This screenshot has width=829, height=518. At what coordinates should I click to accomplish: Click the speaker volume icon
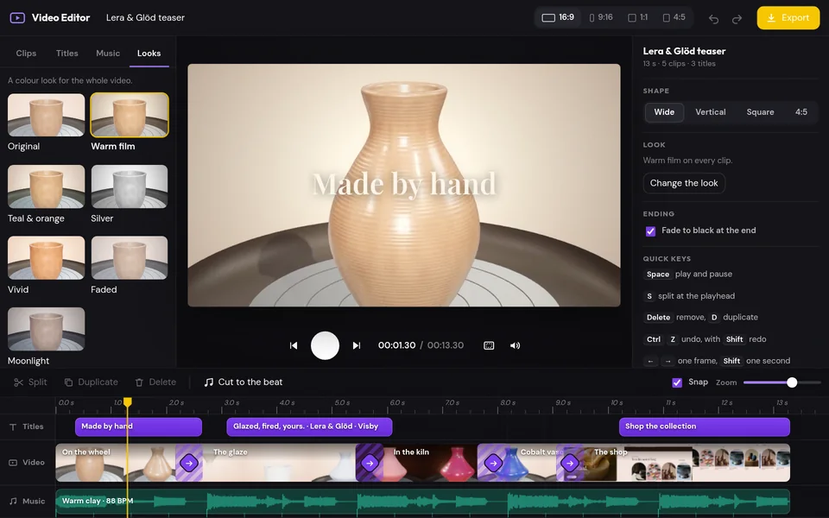coord(515,345)
